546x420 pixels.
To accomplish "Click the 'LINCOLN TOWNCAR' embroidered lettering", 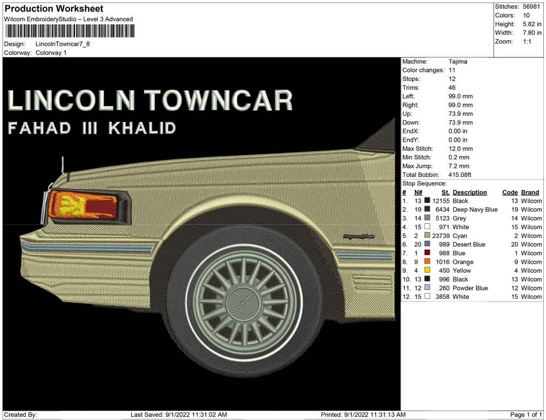I will [149, 100].
